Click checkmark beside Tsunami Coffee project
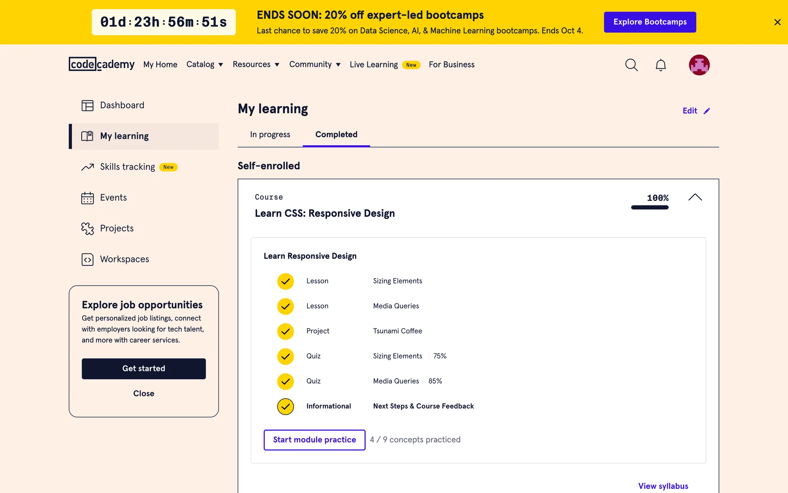This screenshot has height=493, width=788. (285, 332)
